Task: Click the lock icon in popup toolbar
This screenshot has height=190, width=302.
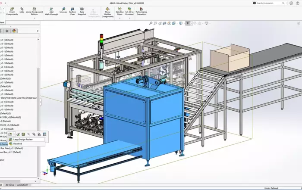Action: 39,134
